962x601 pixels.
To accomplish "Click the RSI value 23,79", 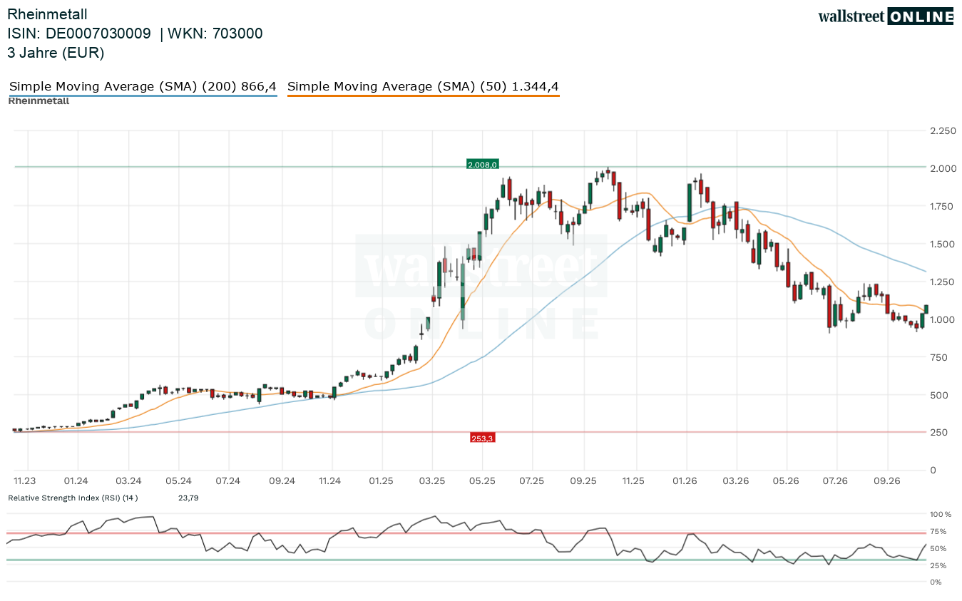I will [188, 498].
